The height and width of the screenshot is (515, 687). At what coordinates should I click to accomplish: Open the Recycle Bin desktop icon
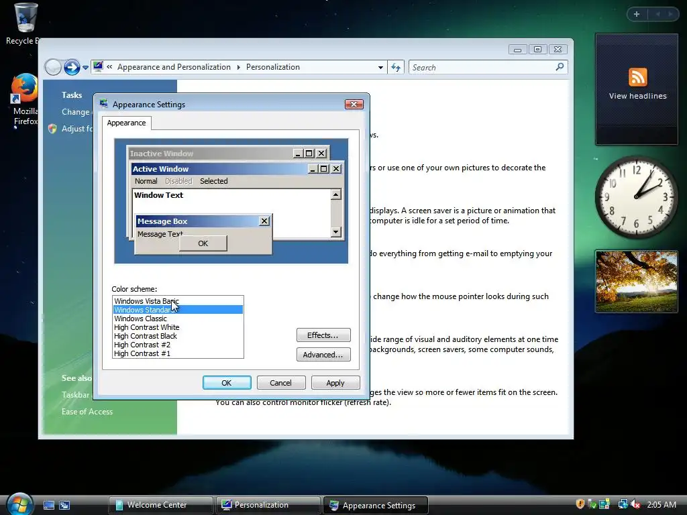pos(25,24)
